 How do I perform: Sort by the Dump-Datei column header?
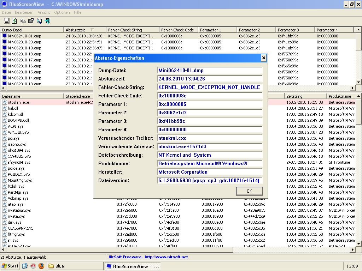tap(32, 30)
